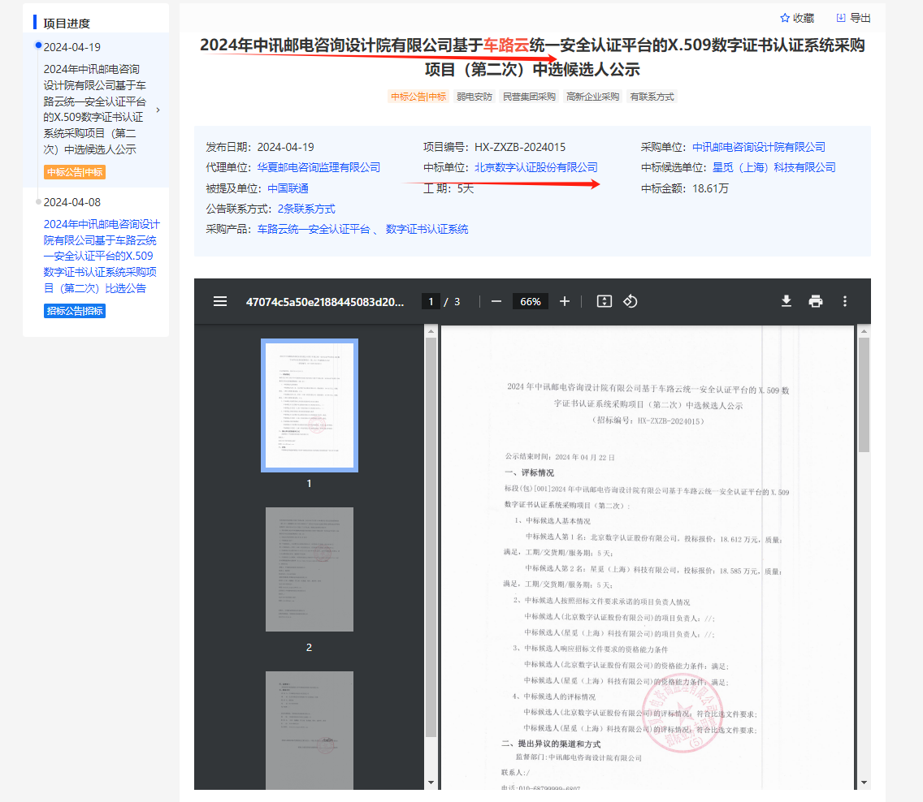This screenshot has height=802, width=923.
Task: Click the 工期 5天 text
Action: click(448, 189)
